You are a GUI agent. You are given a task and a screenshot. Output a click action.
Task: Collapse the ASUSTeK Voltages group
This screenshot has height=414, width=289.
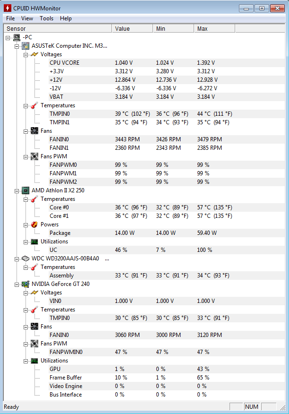pos(25,55)
